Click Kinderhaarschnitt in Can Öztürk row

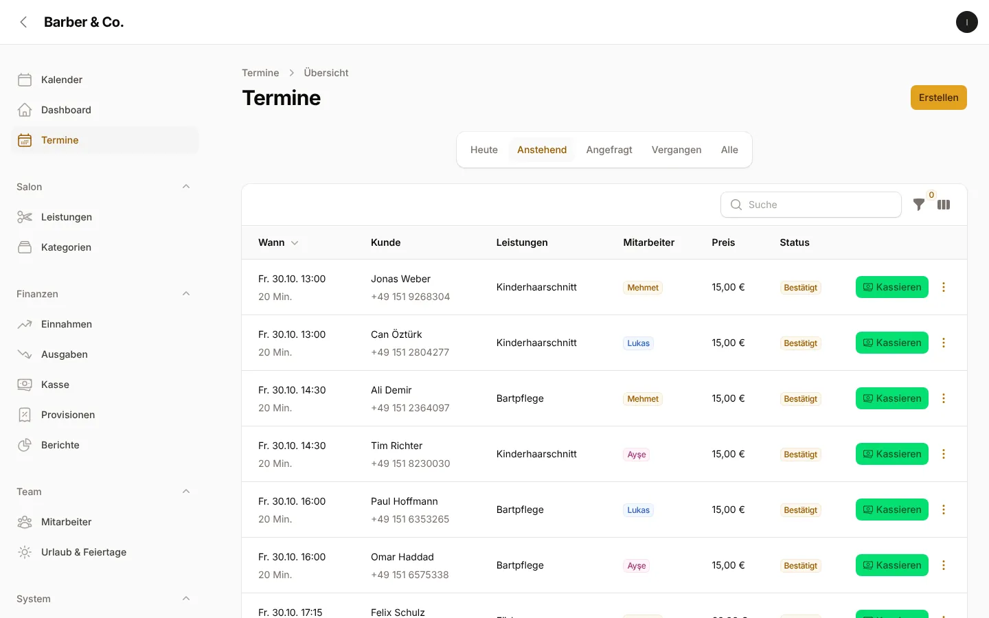click(x=536, y=343)
